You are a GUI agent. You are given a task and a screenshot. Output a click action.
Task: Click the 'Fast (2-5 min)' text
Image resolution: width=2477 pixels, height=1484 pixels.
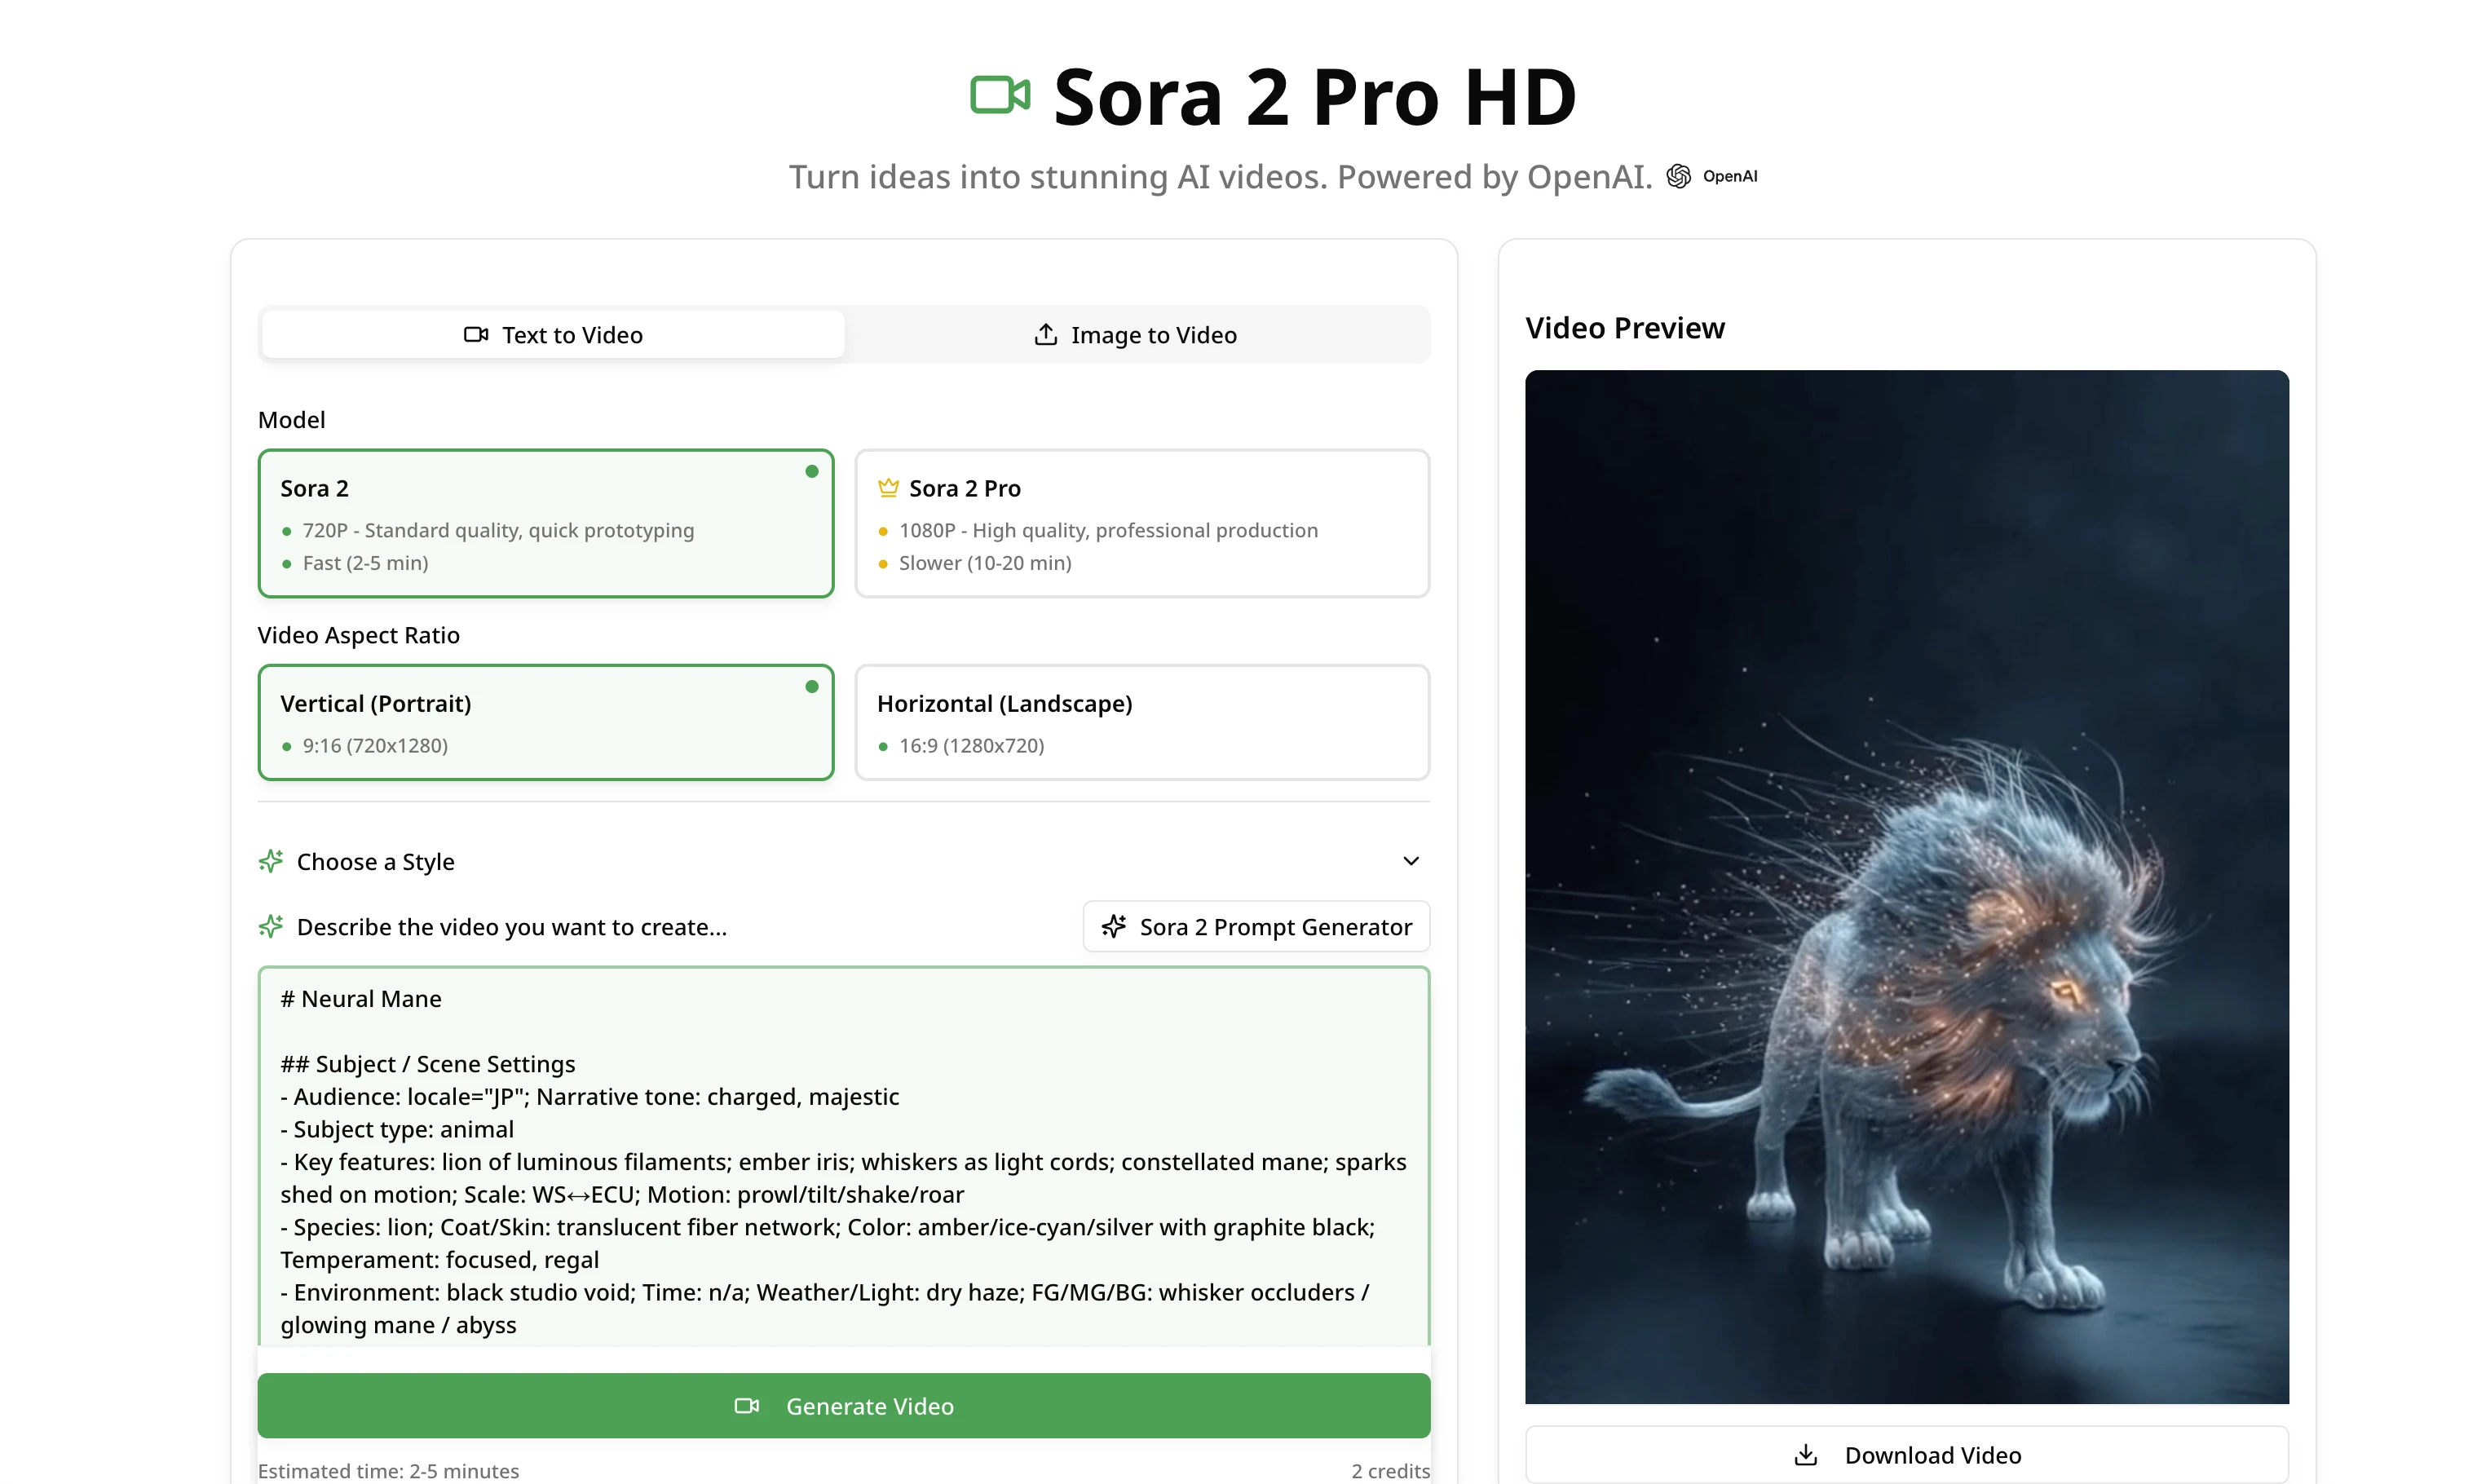pos(365,563)
